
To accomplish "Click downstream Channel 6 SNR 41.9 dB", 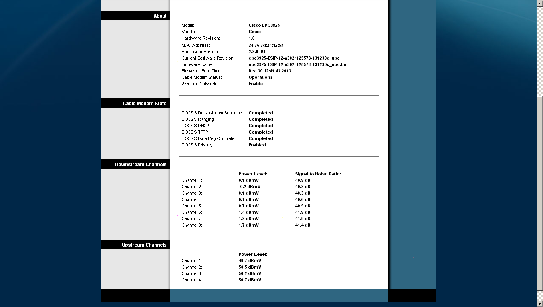I will [303, 212].
